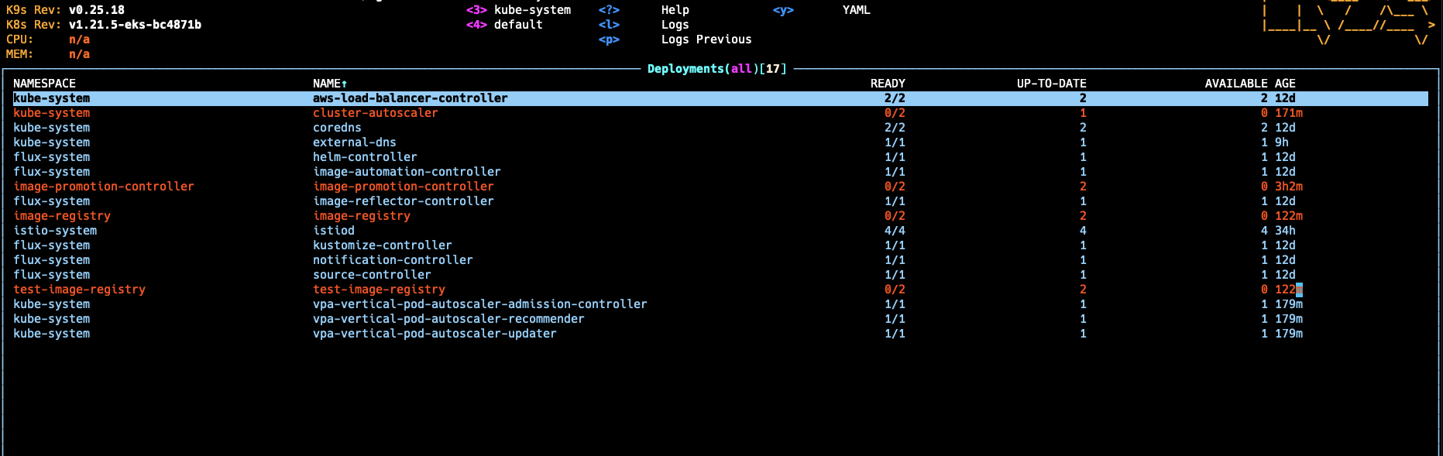Viewport: 1443px width, 456px height.
Task: Click image-promotion-controller in the NAME column
Action: tap(403, 187)
